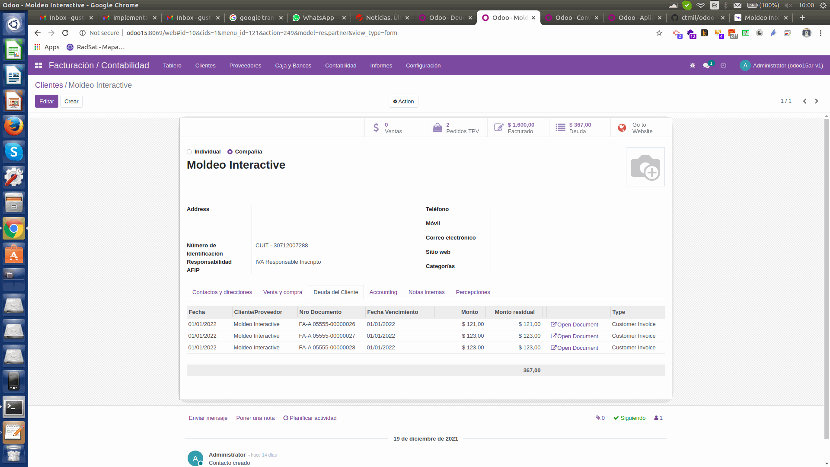Open Contabilidad menu in navbar
This screenshot has height=467, width=830.
click(x=341, y=66)
